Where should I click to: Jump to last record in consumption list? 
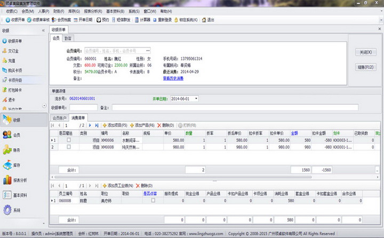(97, 125)
